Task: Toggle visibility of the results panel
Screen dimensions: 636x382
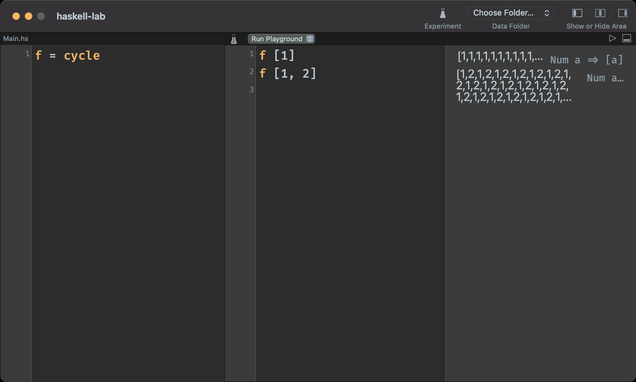Action: (x=624, y=13)
